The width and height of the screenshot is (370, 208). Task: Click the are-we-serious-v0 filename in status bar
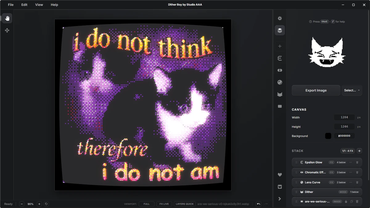223,204
